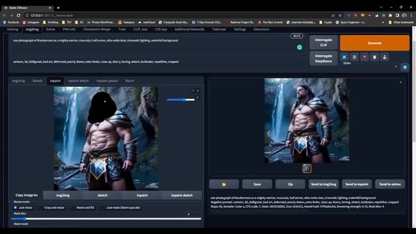416x234 pixels.
Task: Run Interrogate DeepBooru on the image
Action: coord(324,58)
